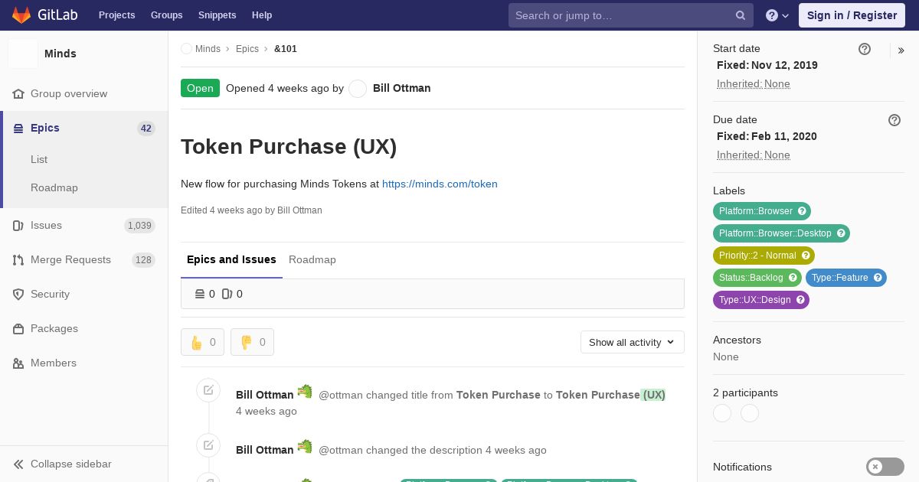Click help icon on Priority::2 - Normal label
The height and width of the screenshot is (482, 919).
[806, 256]
